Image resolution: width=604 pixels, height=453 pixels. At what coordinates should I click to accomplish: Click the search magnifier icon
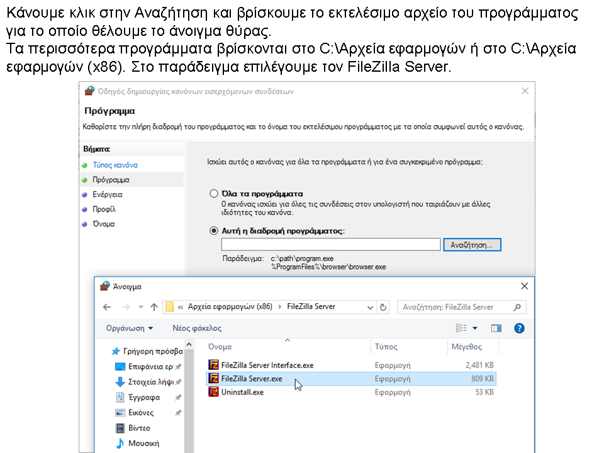click(x=517, y=307)
